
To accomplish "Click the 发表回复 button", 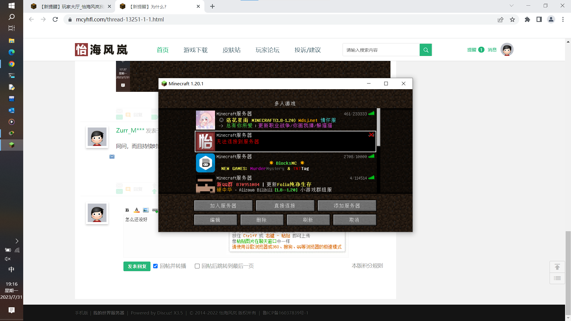I will [x=137, y=266].
